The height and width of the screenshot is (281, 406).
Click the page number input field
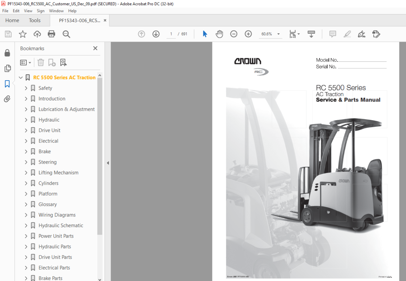click(x=171, y=34)
